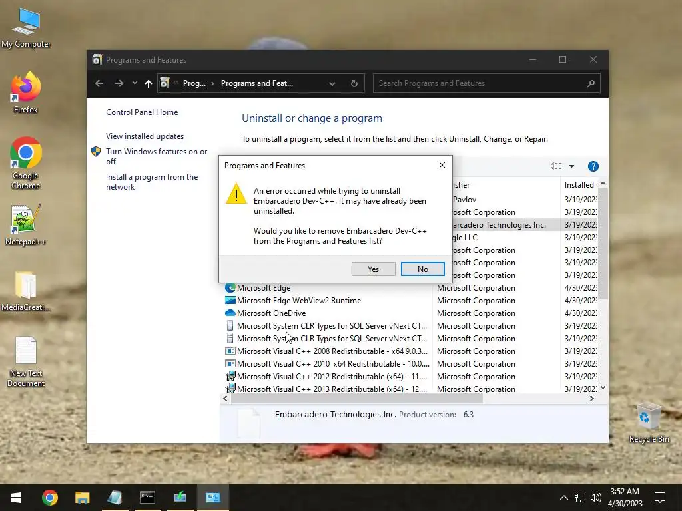Image resolution: width=682 pixels, height=511 pixels.
Task: Click the Installed On column header
Action: pyautogui.click(x=580, y=185)
